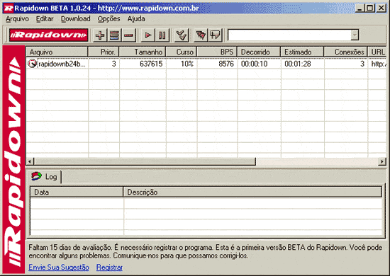Click the Log tab icon
The height and width of the screenshot is (276, 390).
click(x=37, y=176)
